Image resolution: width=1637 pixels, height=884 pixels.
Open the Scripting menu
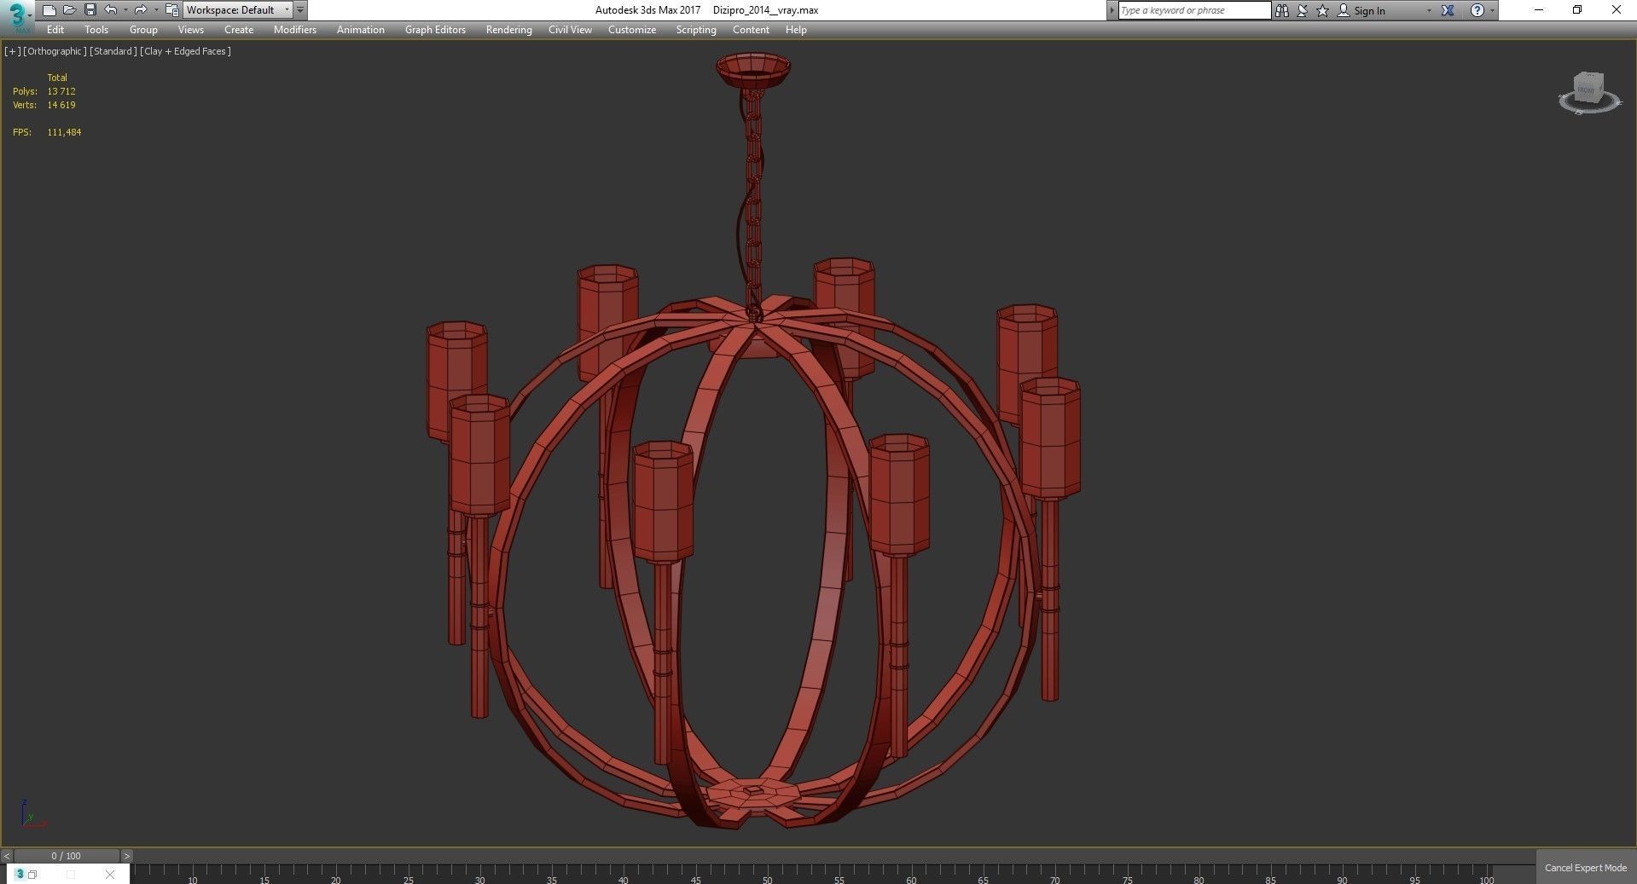pyautogui.click(x=696, y=30)
